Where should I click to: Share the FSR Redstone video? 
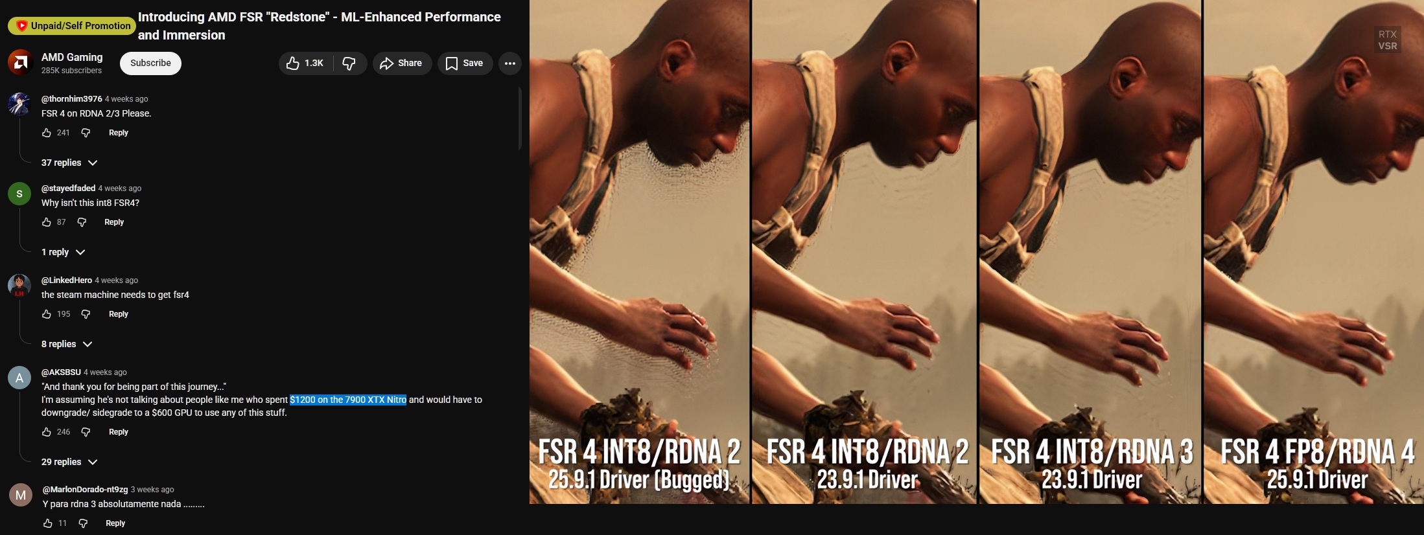tap(402, 63)
